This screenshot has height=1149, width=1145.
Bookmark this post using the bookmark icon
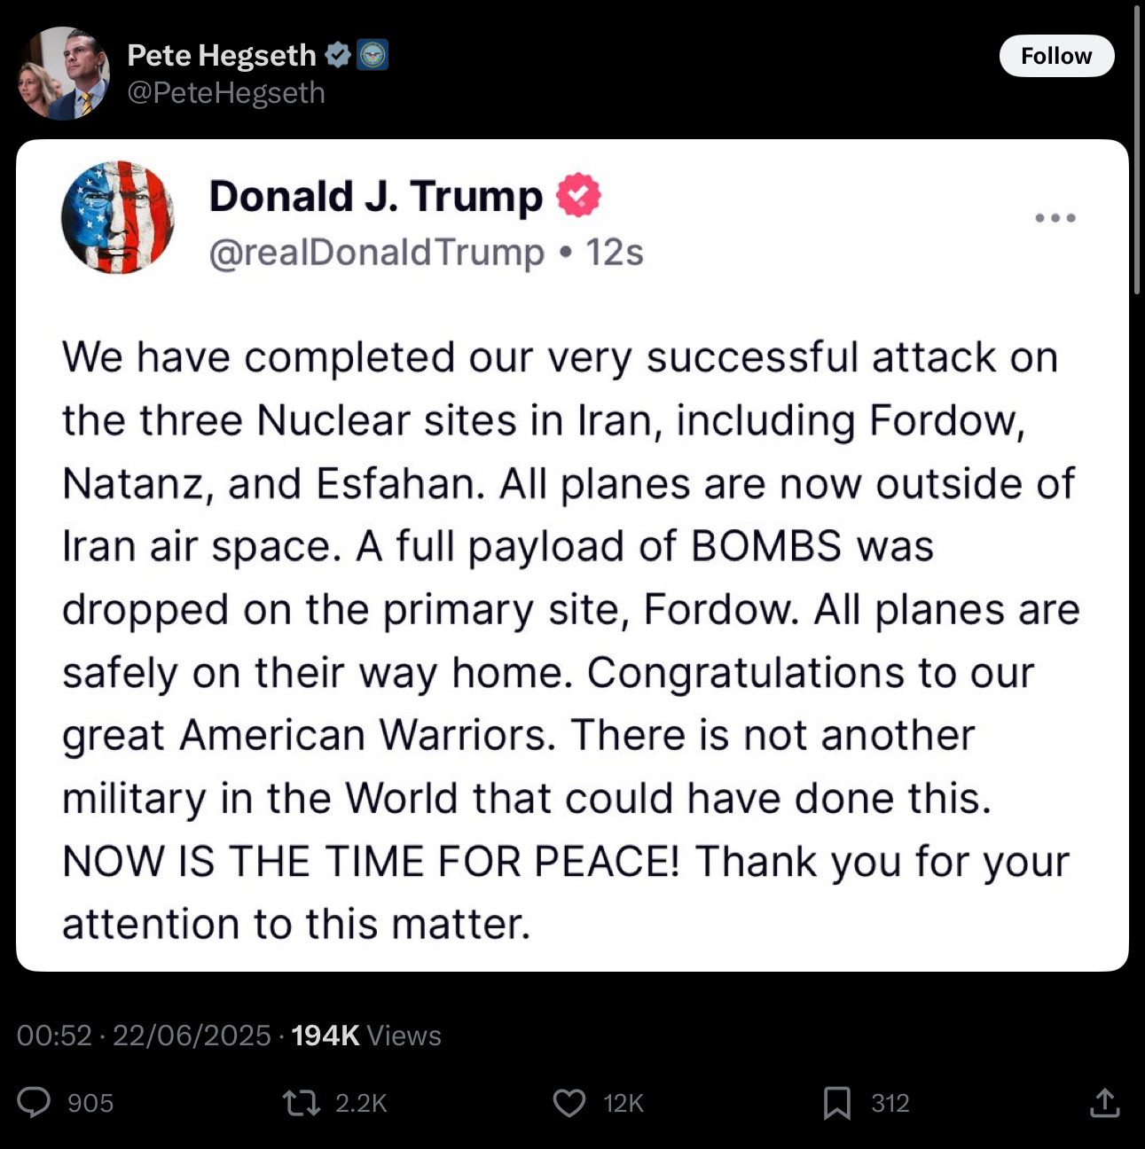pos(837,1103)
